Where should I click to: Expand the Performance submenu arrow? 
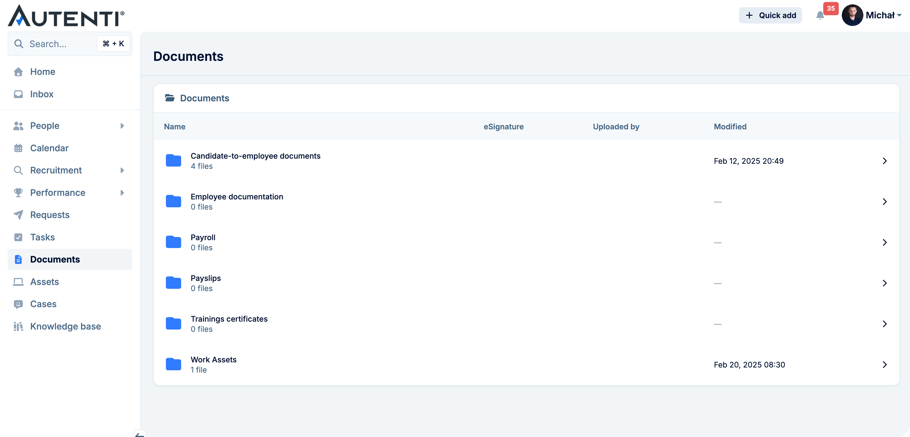tap(122, 193)
